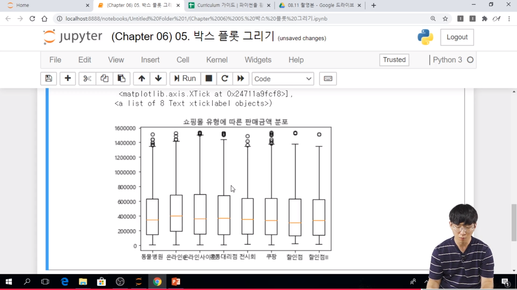Viewport: 517px width, 290px height.
Task: Bookmark this page with star icon
Action: [x=445, y=19]
